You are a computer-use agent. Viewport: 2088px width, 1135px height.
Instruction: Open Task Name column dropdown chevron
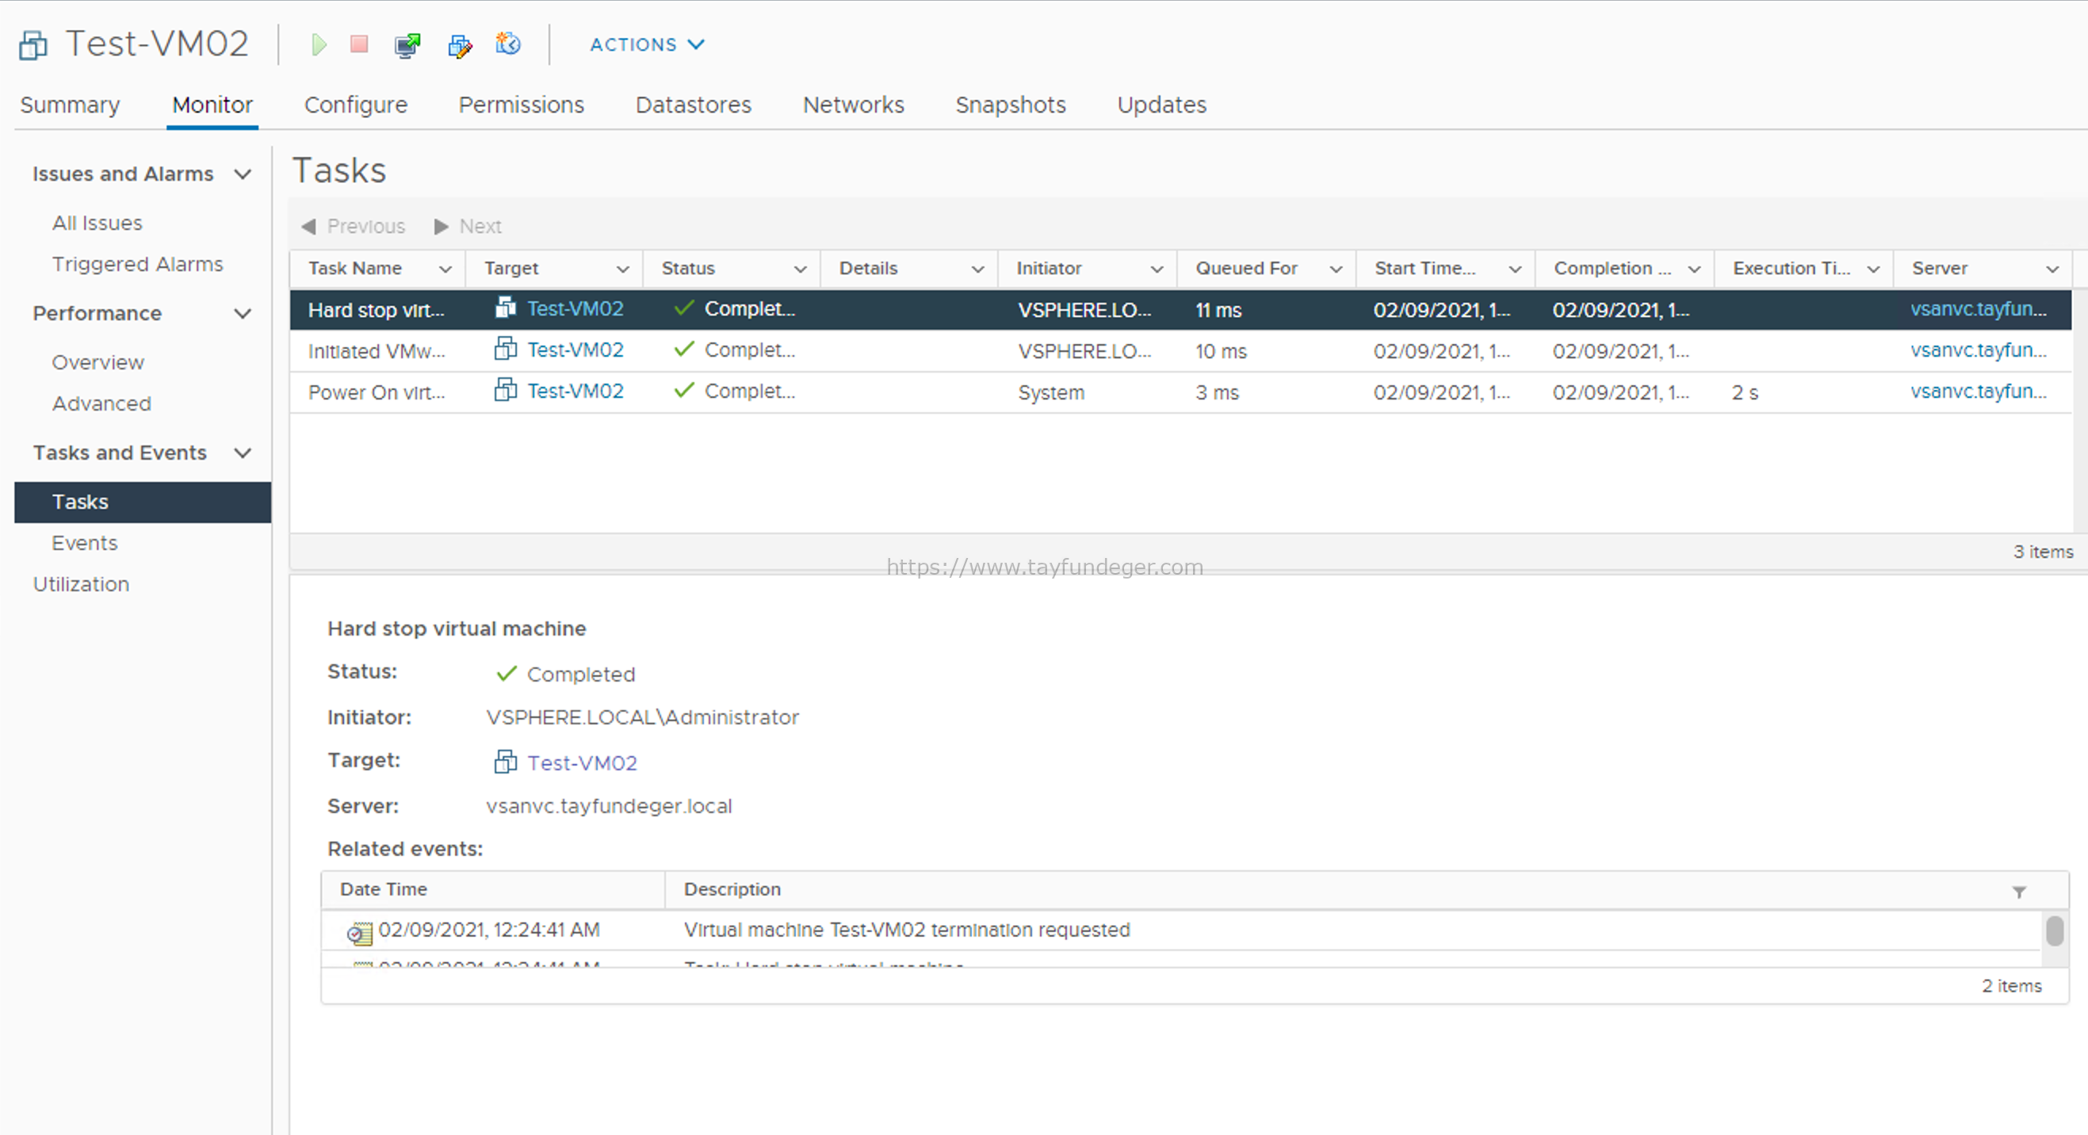point(445,269)
